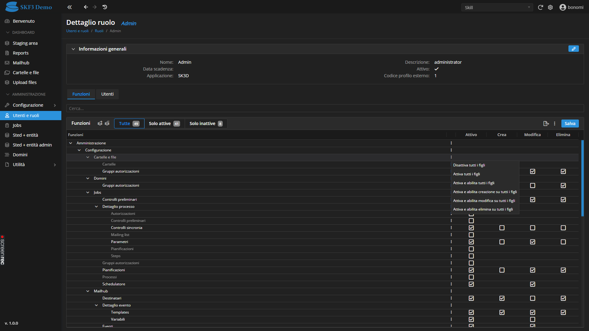Open Jobs from sidebar

pos(31,125)
